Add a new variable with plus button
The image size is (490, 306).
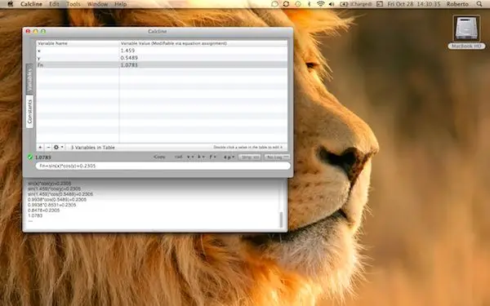pos(40,147)
